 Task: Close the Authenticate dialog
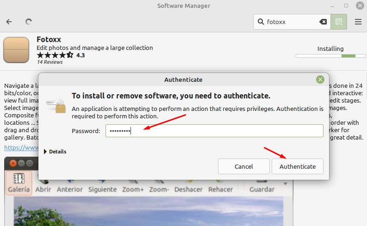tap(320, 79)
